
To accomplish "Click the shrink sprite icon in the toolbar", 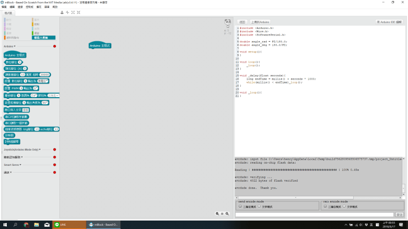I will click(79, 12).
